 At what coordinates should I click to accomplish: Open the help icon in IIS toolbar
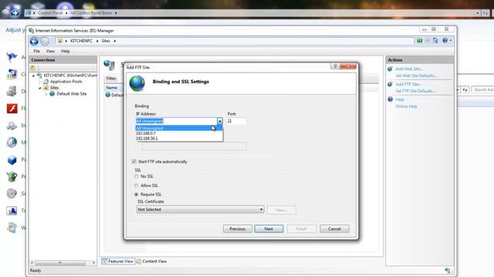445,41
